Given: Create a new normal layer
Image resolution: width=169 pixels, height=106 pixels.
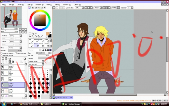Looking at the screenshot, I should [x=3, y=58].
